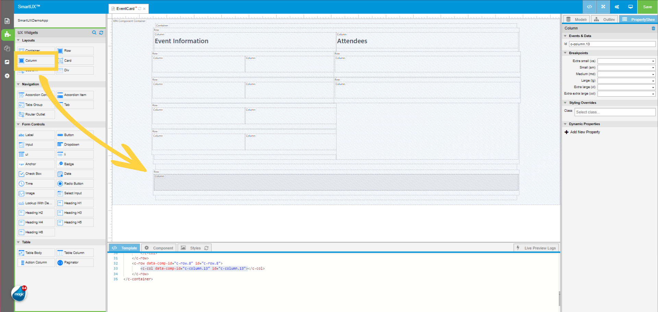Viewport: 658px width, 312px height.
Task: Click the code view icon in top toolbar
Action: pyautogui.click(x=589, y=7)
